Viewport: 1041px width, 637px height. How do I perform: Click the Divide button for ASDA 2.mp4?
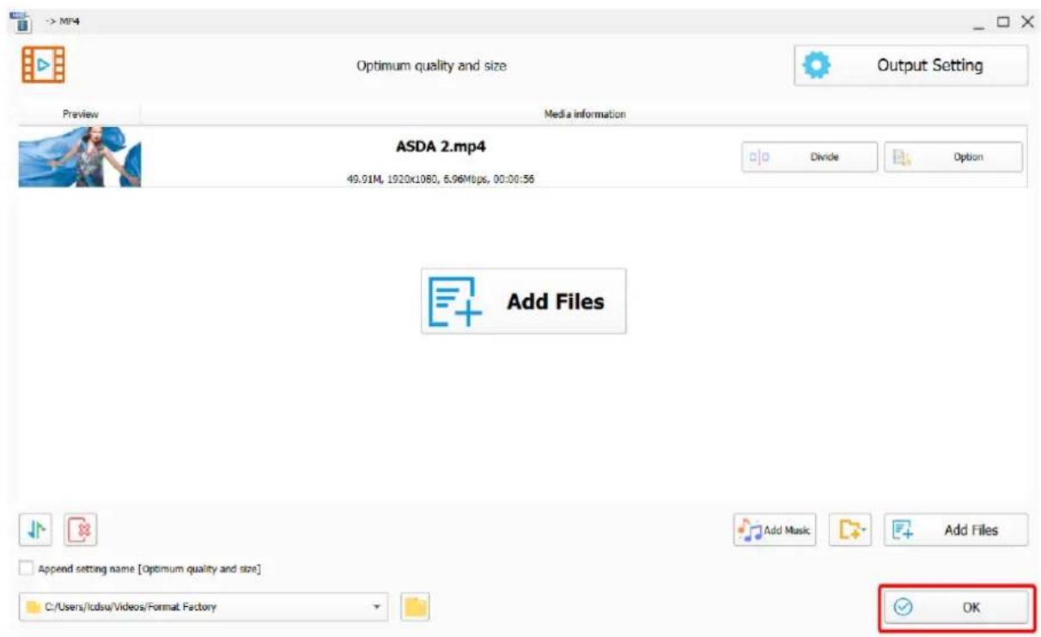coord(809,157)
